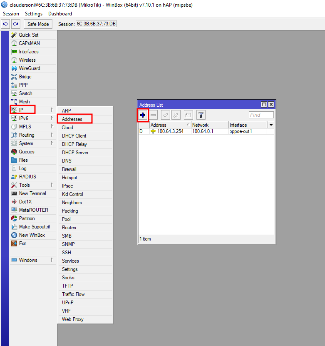
Task: Click the undo arrow in top toolbar
Action: [5, 24]
